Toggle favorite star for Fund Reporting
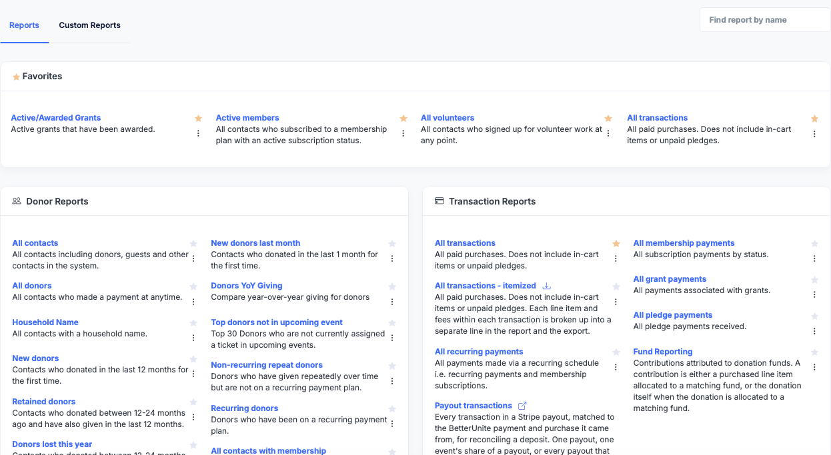Image resolution: width=831 pixels, height=455 pixels. click(x=814, y=352)
